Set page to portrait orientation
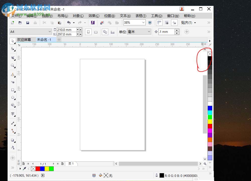Viewport: 251px width, 181px height. point(88,32)
